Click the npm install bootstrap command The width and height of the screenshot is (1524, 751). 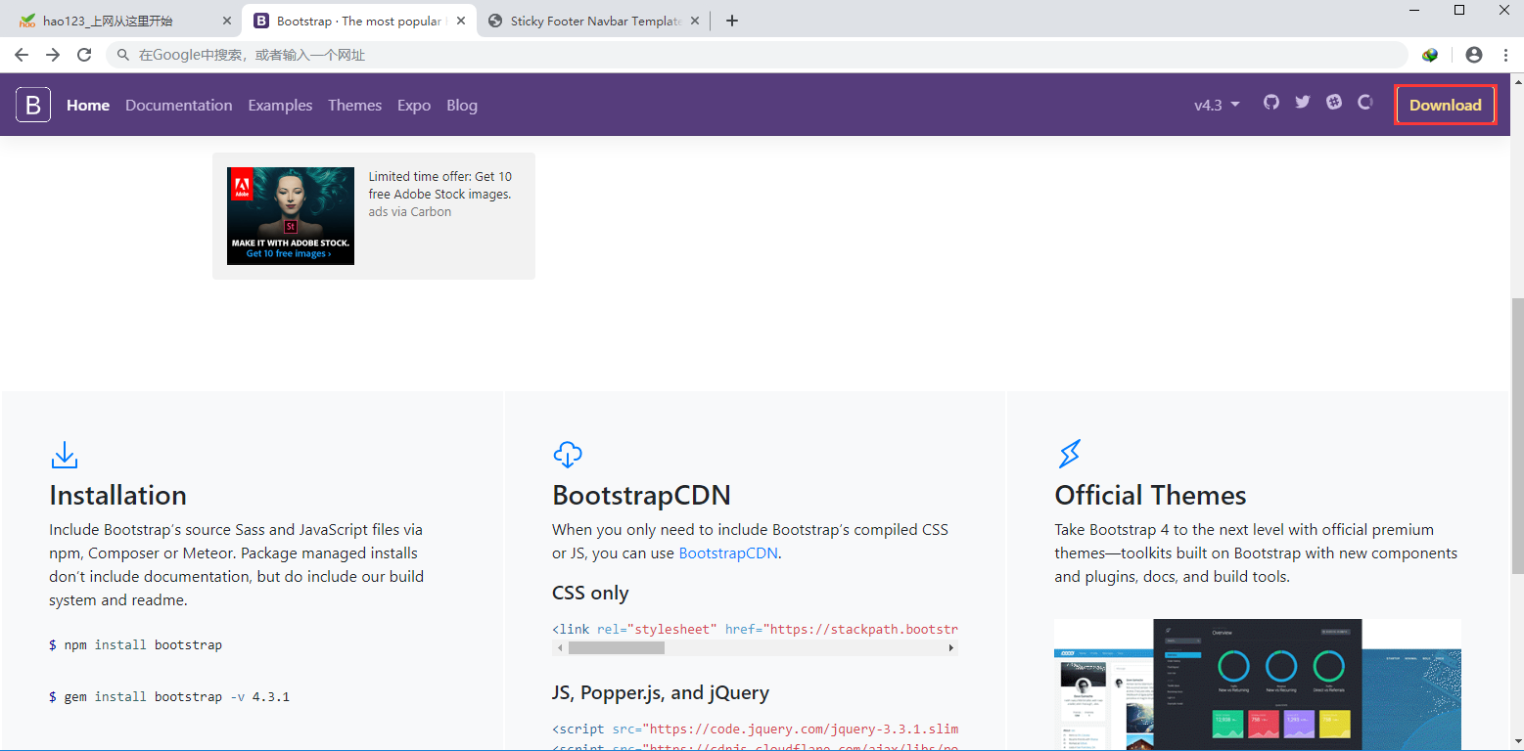(x=135, y=645)
